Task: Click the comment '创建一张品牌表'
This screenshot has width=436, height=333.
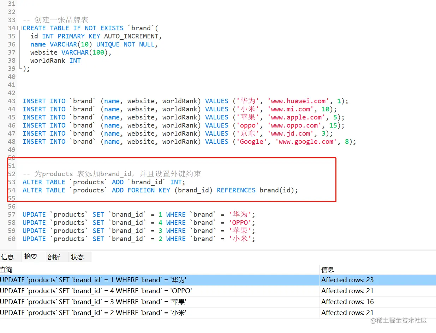Action: 61,20
